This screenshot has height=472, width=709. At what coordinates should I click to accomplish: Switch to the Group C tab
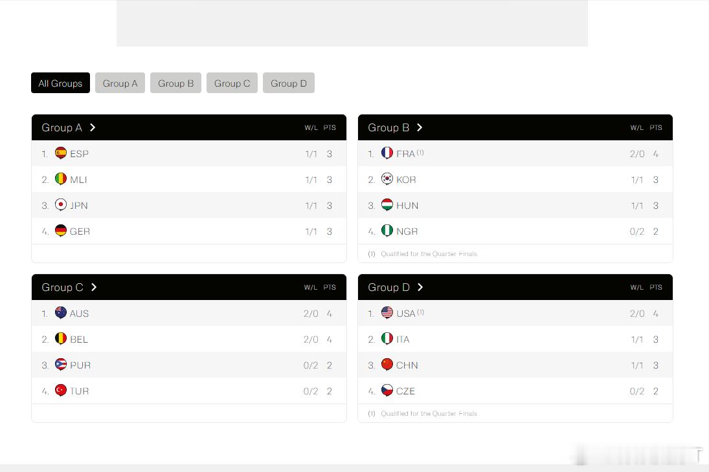(x=232, y=83)
